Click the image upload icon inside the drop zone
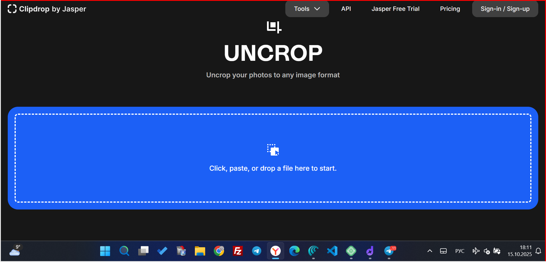The image size is (546, 262). point(273,150)
